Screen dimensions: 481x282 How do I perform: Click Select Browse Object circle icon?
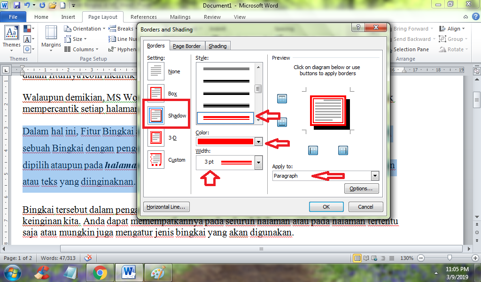point(477,232)
